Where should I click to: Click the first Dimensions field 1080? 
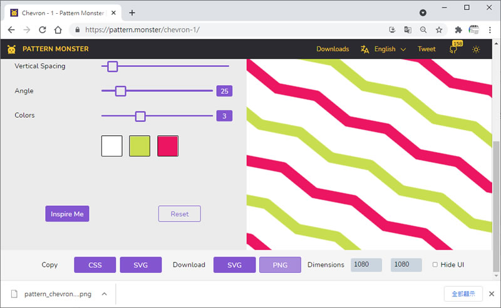(x=366, y=265)
